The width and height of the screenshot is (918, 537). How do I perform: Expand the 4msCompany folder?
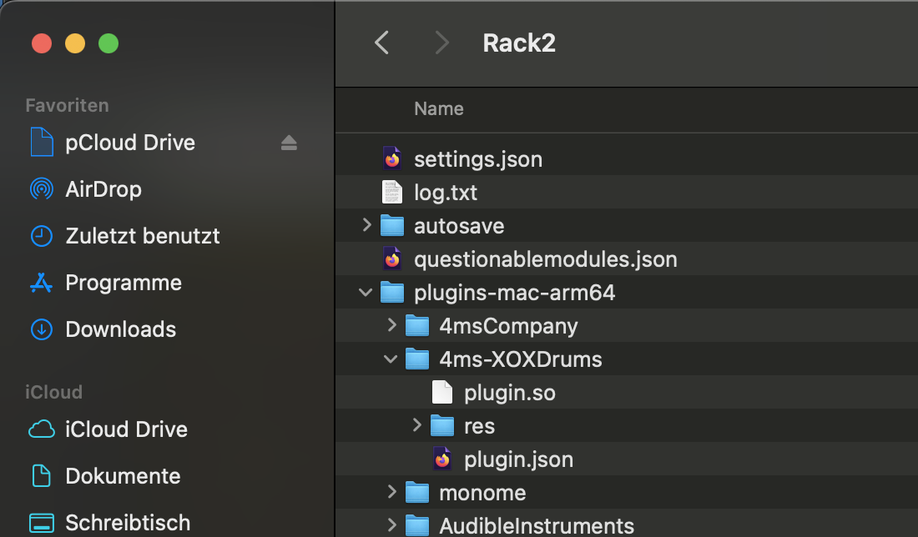click(391, 325)
